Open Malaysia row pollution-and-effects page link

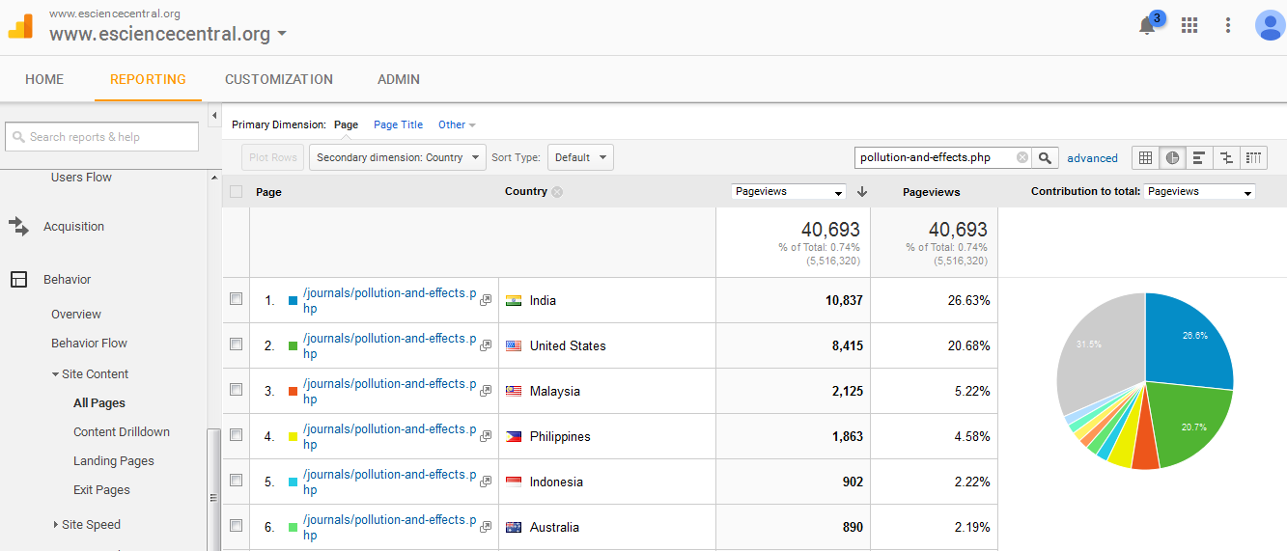click(x=389, y=391)
